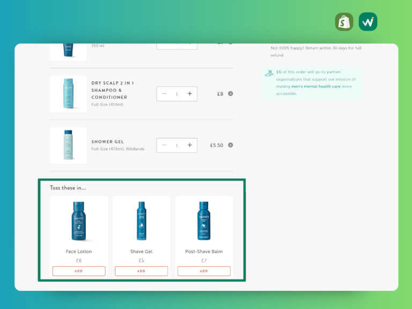
Task: Click the green W app icon
Action: pos(368,22)
